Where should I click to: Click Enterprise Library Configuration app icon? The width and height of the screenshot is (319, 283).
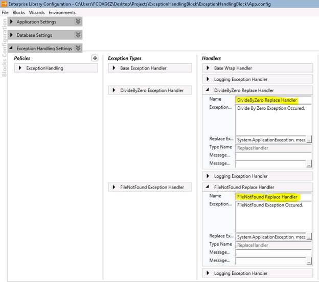[x=4, y=4]
